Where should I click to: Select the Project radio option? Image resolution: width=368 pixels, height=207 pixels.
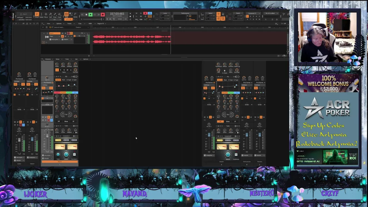click(x=20, y=17)
